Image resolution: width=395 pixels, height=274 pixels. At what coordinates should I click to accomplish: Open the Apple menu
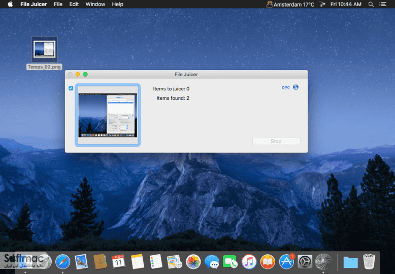click(10, 4)
